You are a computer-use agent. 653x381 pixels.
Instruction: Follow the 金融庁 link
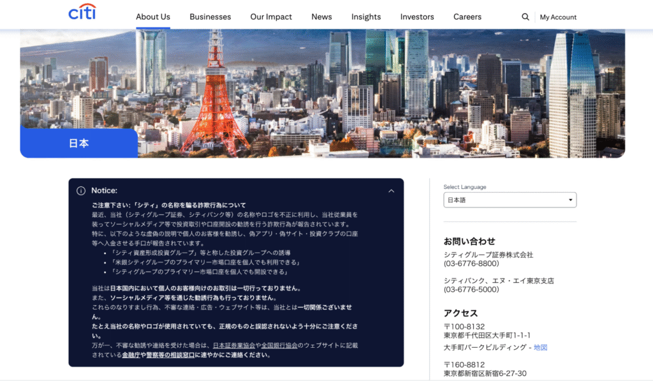[131, 355]
